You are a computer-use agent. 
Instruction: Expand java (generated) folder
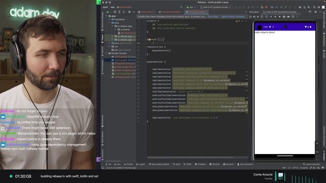(110, 43)
